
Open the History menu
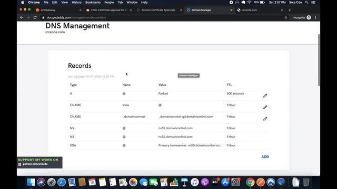click(x=76, y=2)
